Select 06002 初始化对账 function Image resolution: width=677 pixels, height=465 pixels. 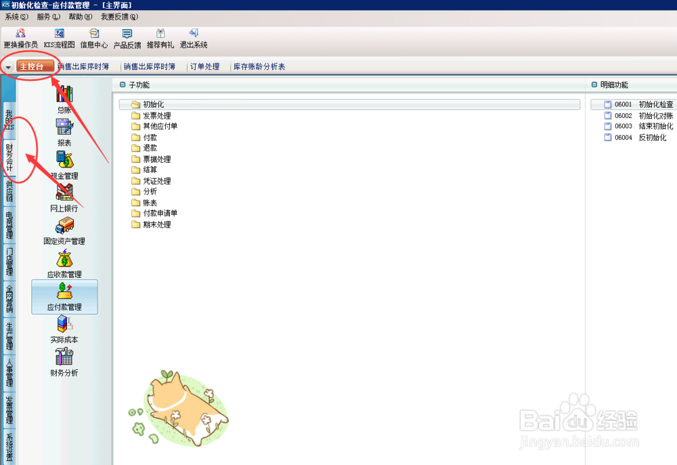point(638,116)
